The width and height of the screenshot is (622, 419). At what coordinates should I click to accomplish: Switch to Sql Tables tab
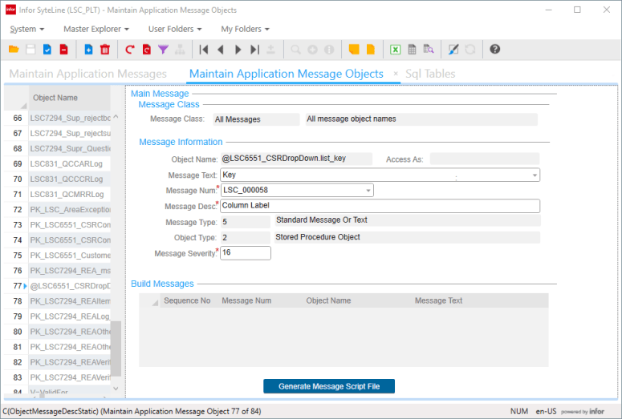point(430,74)
